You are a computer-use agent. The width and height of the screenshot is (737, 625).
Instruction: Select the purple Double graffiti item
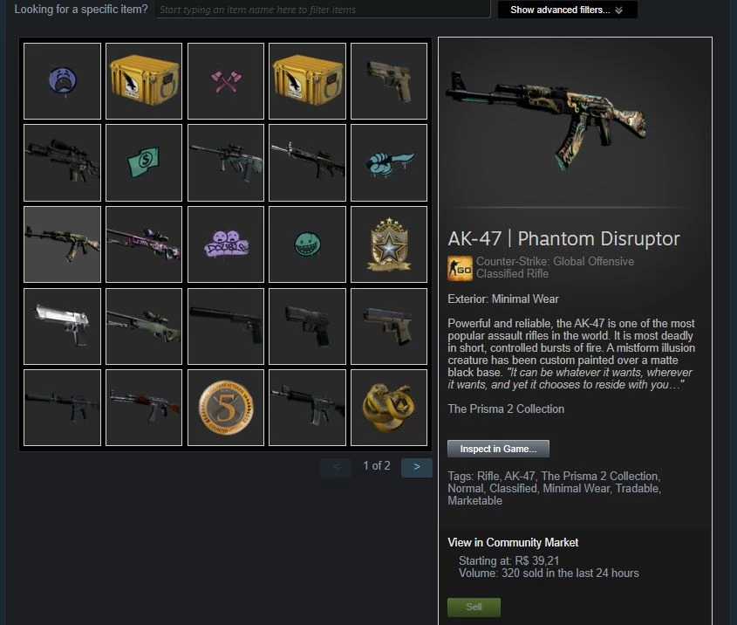(x=226, y=244)
